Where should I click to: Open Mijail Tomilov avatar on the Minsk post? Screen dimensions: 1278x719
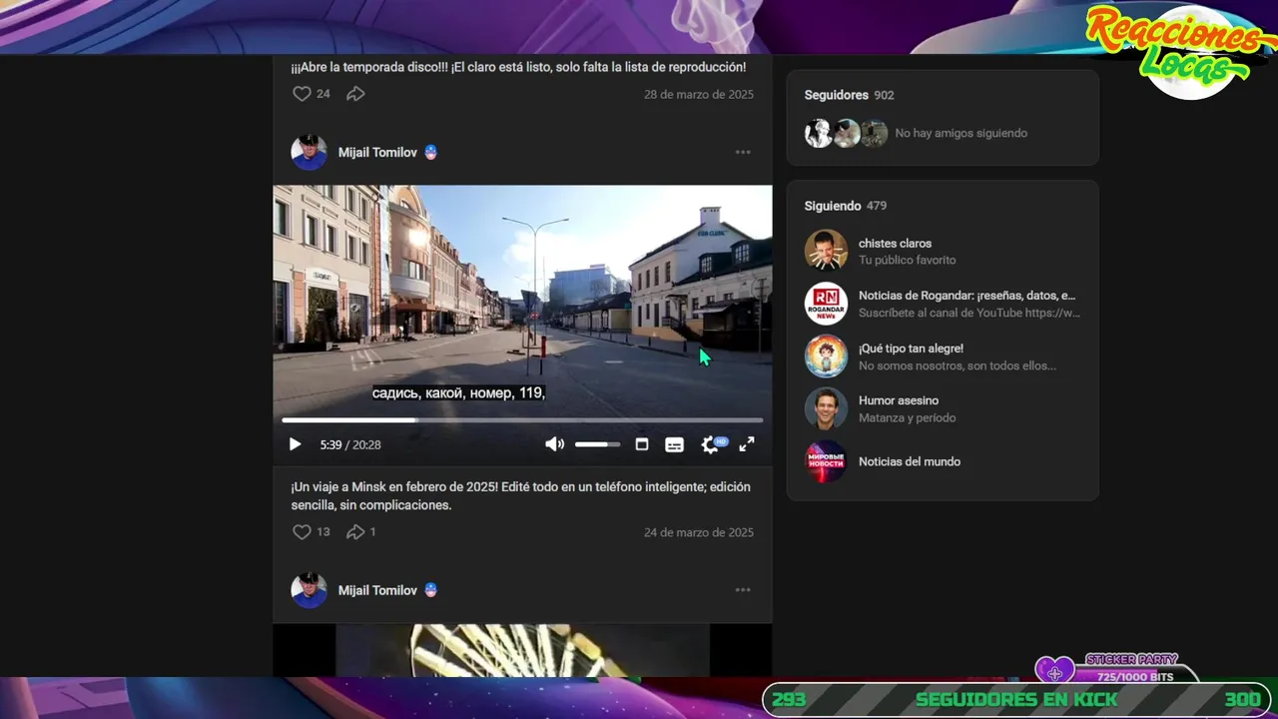pos(309,153)
